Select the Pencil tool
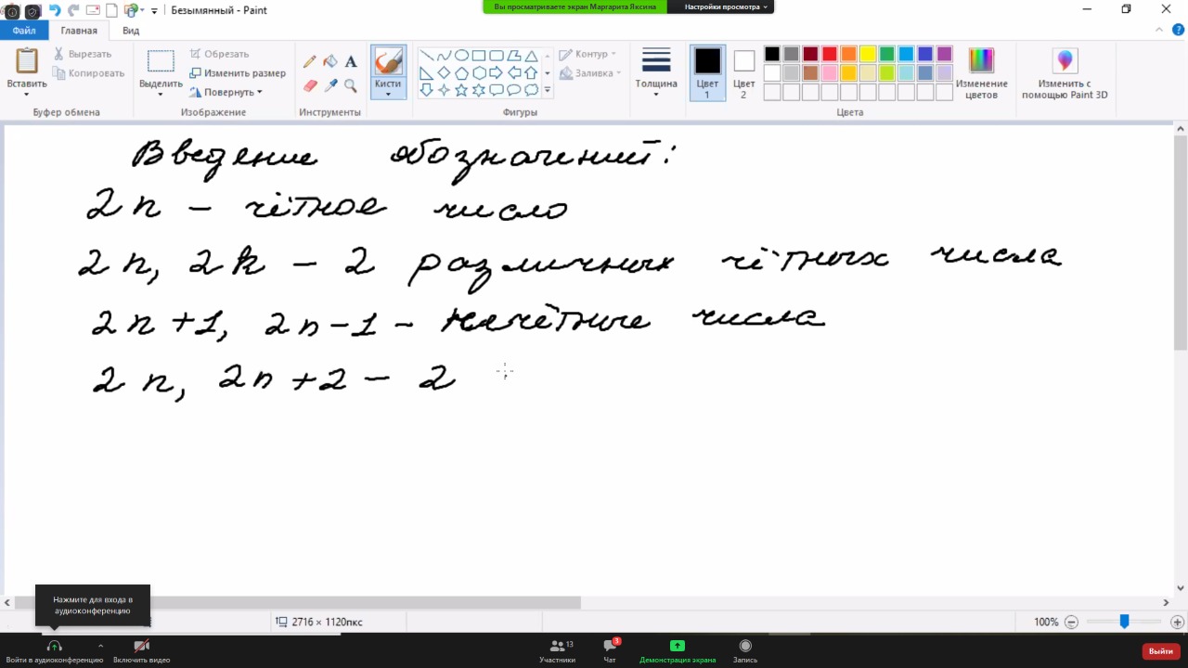 click(310, 62)
